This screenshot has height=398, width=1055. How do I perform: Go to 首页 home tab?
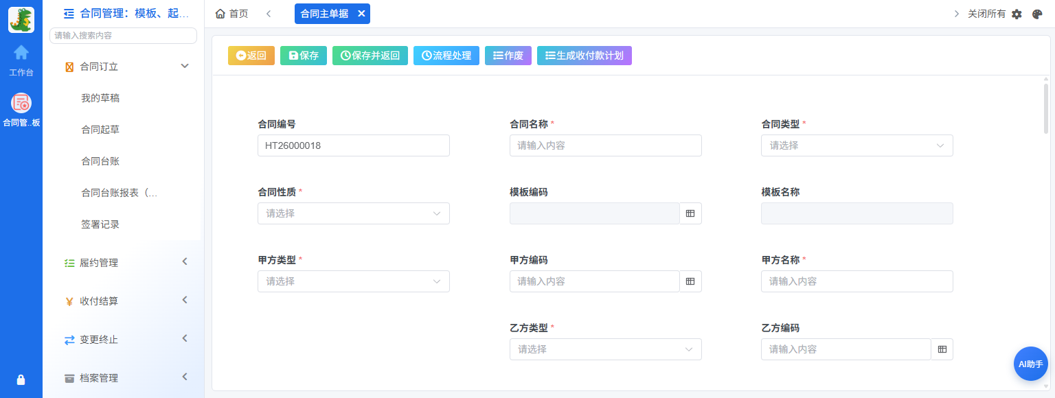[231, 14]
